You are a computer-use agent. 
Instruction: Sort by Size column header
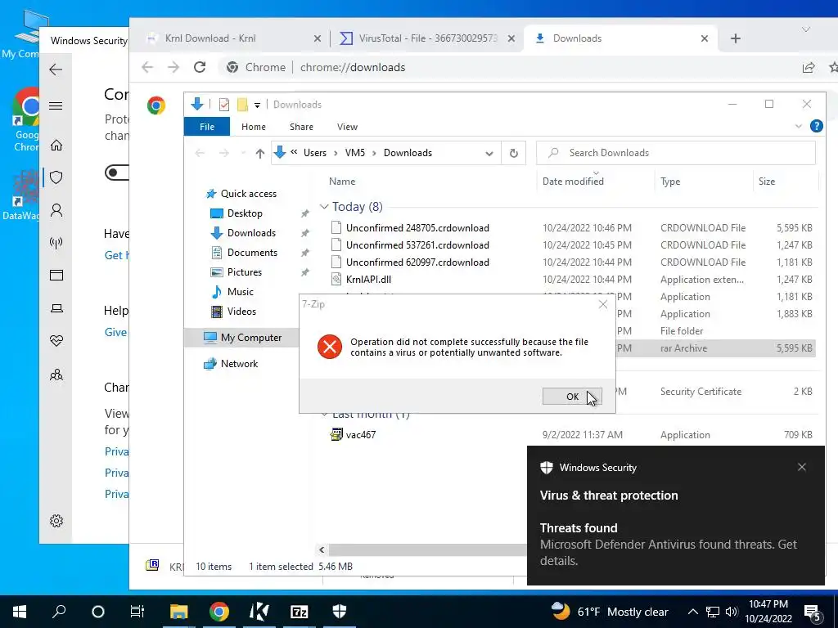tap(766, 181)
